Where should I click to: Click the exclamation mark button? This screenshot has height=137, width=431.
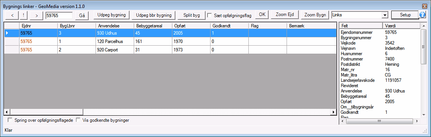click(x=24, y=16)
